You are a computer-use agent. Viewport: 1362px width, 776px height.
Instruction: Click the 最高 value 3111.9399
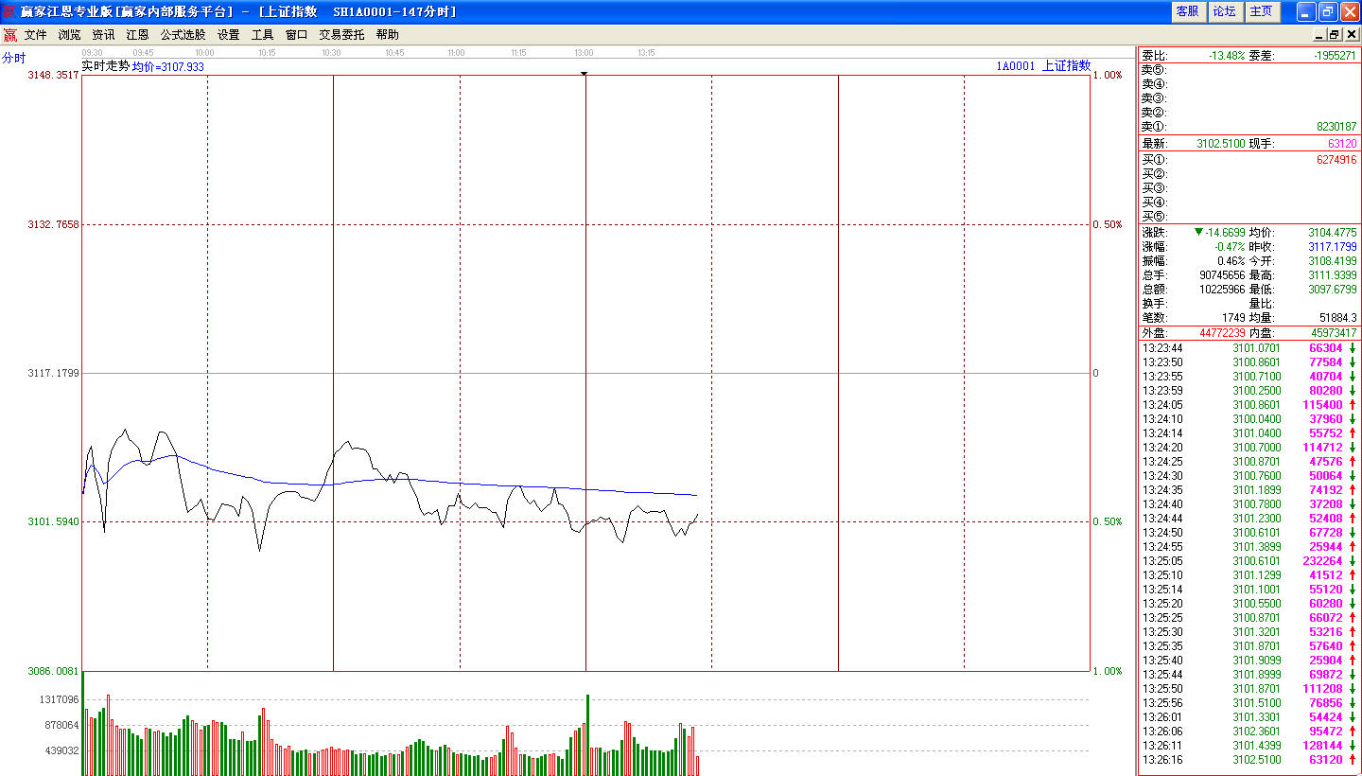[x=1333, y=274]
